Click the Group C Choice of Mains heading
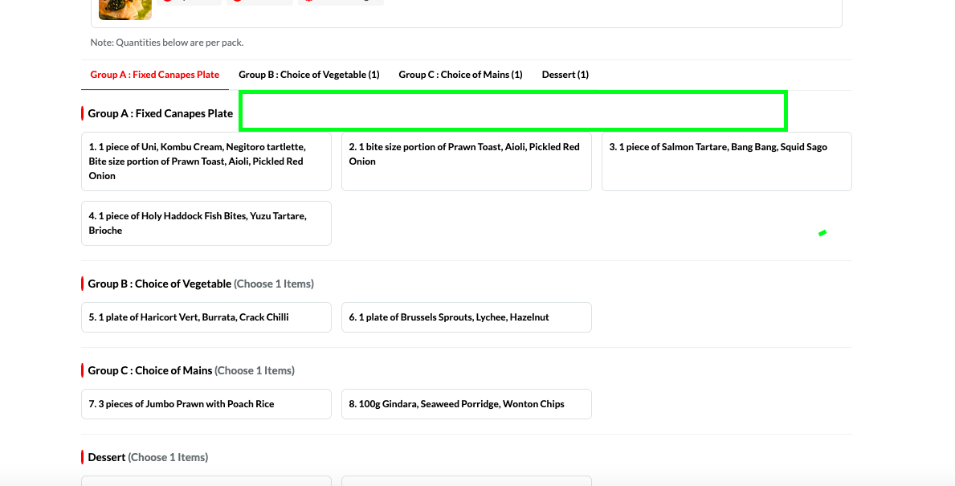This screenshot has width=955, height=486. 150,371
